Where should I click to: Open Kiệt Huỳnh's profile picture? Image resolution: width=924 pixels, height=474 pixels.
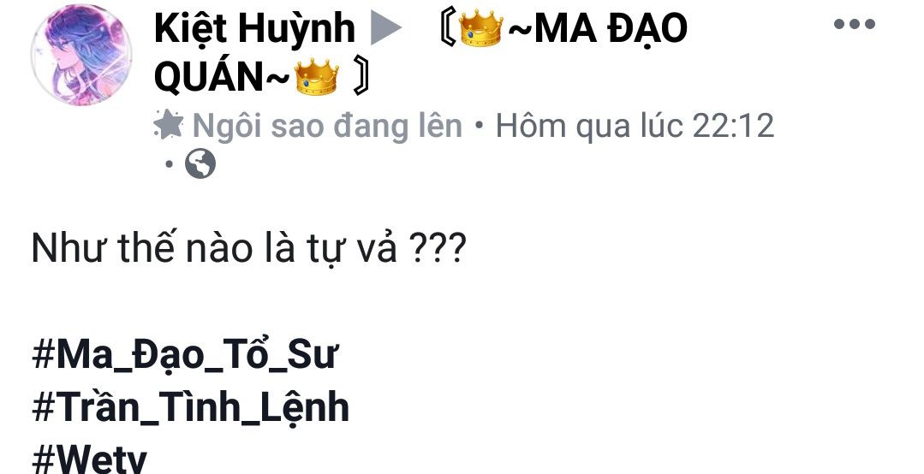click(x=81, y=55)
